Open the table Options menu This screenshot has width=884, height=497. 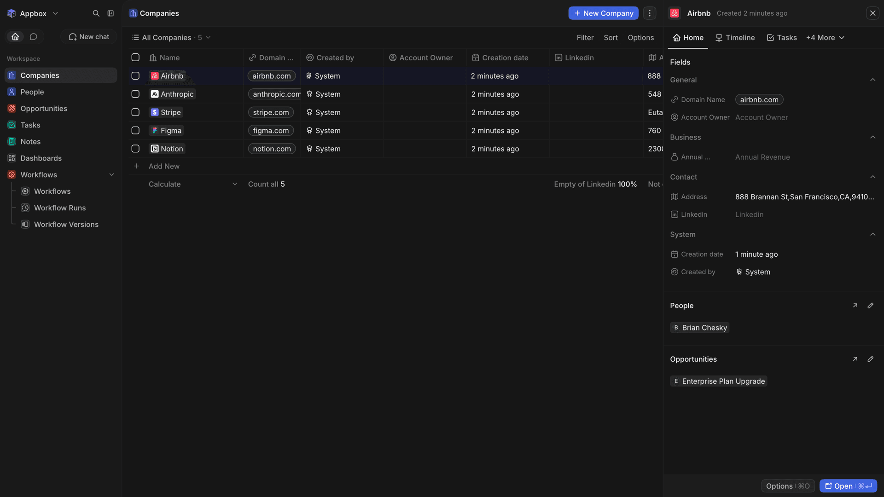640,38
